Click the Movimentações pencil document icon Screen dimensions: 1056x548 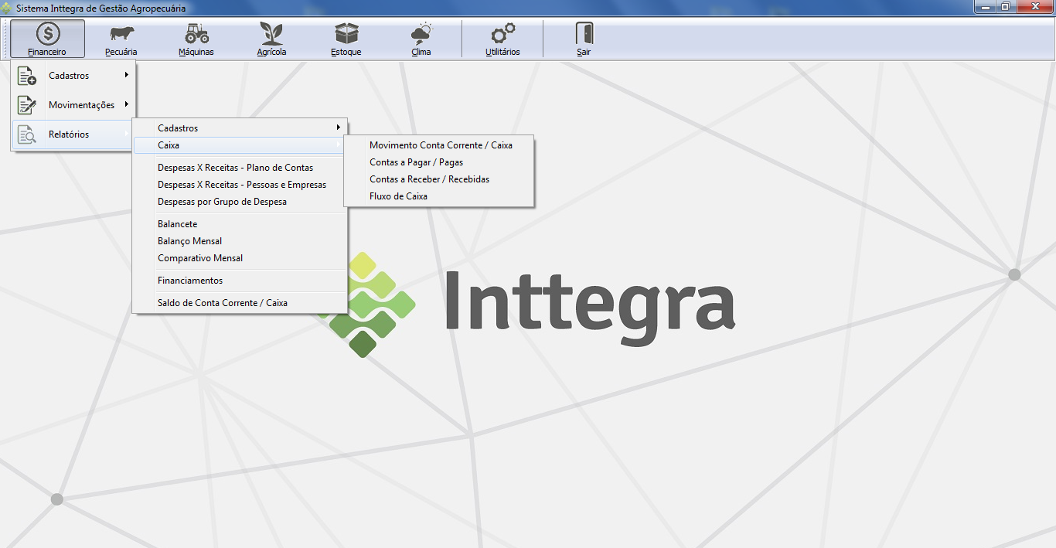tap(27, 105)
